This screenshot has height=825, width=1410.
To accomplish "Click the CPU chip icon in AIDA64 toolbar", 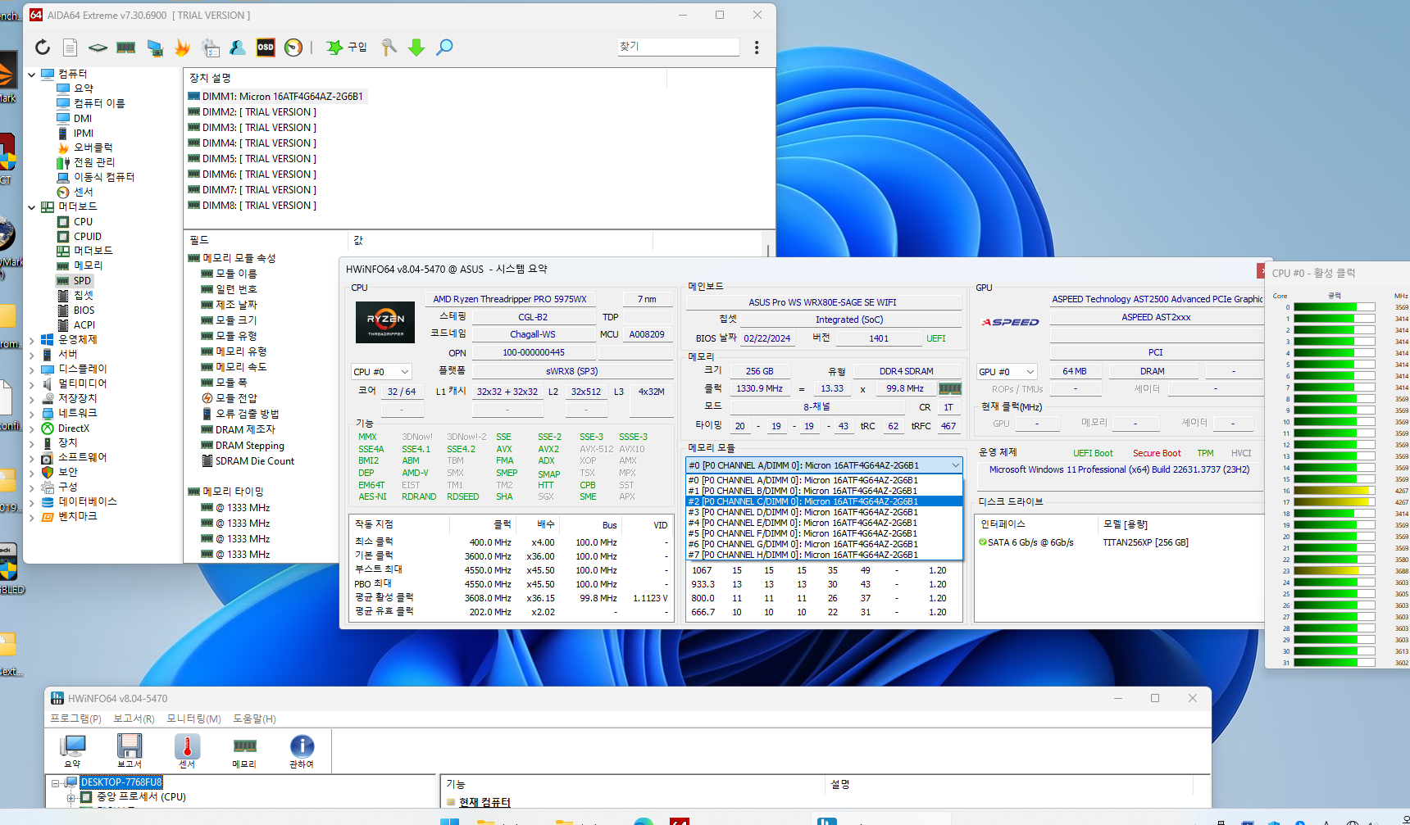I will click(x=98, y=48).
